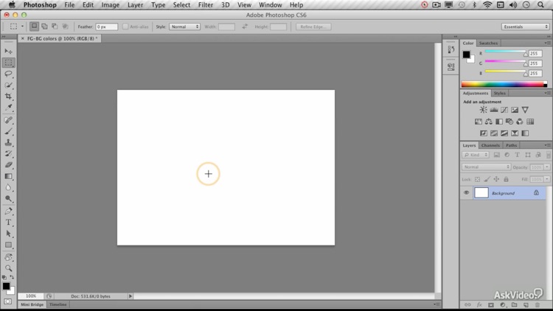Select the Rectangle shape tool
This screenshot has width=553, height=311.
point(8,245)
